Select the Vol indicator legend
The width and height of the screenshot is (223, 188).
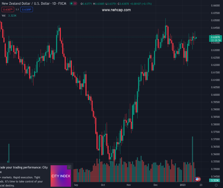pos(4,16)
